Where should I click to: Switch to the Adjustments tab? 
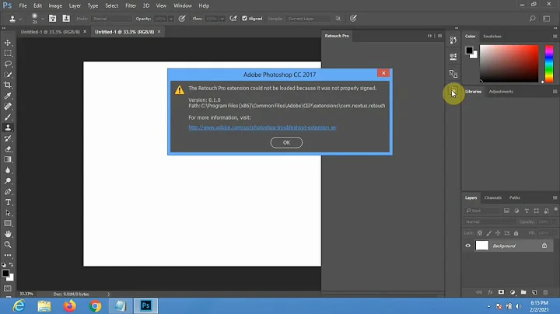pyautogui.click(x=501, y=92)
